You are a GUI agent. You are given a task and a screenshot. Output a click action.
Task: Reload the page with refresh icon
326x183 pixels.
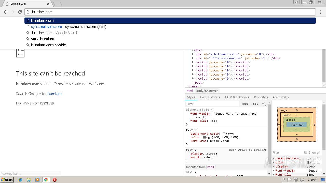click(20, 12)
